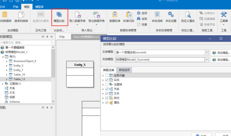This screenshot has width=231, height=136.
Task: Expand the BusinessObject_9 table node
Action: (x=7, y=61)
